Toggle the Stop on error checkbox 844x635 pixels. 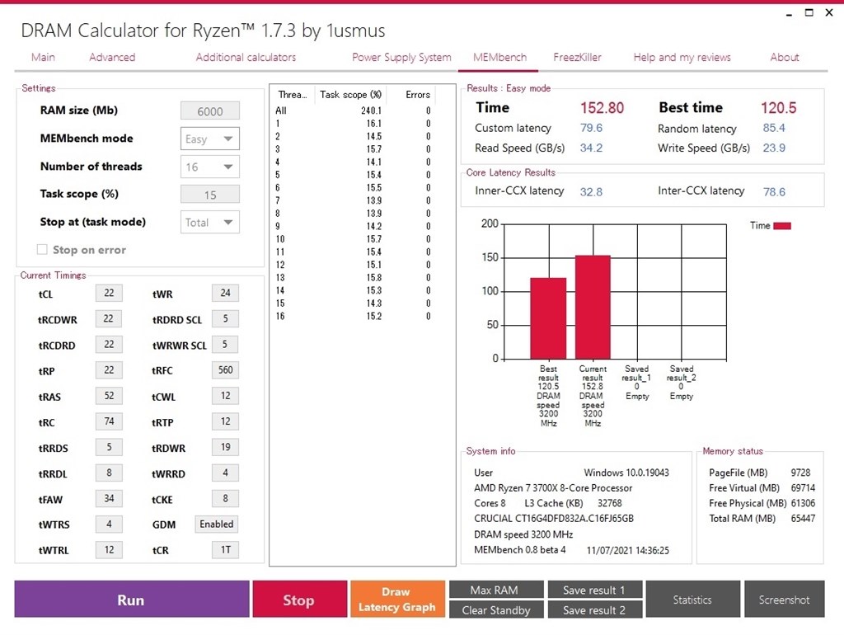pos(42,249)
